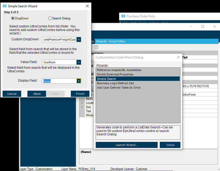Switch to the Script Editor tab

point(117,41)
